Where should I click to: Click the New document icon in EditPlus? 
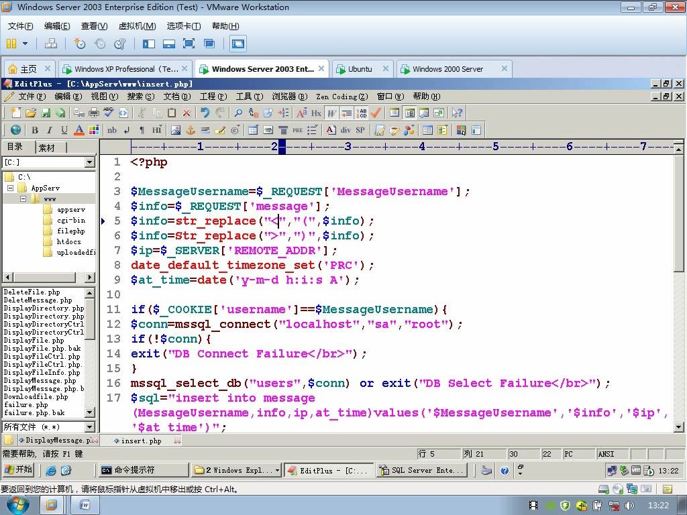[x=16, y=113]
